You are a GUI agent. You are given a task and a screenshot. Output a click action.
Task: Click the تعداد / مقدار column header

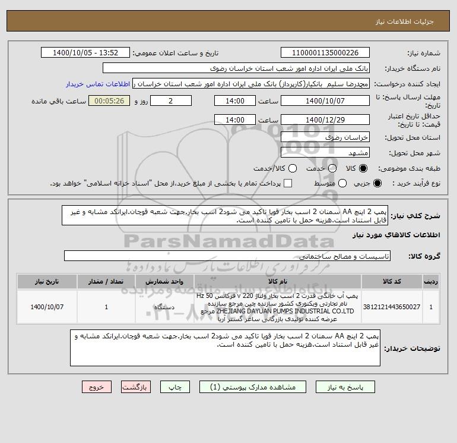point(106,281)
